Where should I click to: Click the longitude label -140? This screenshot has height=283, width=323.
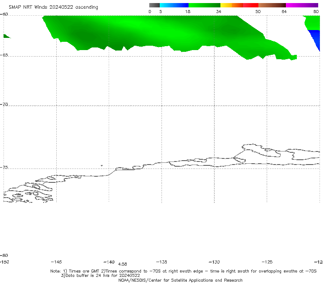click(109, 262)
